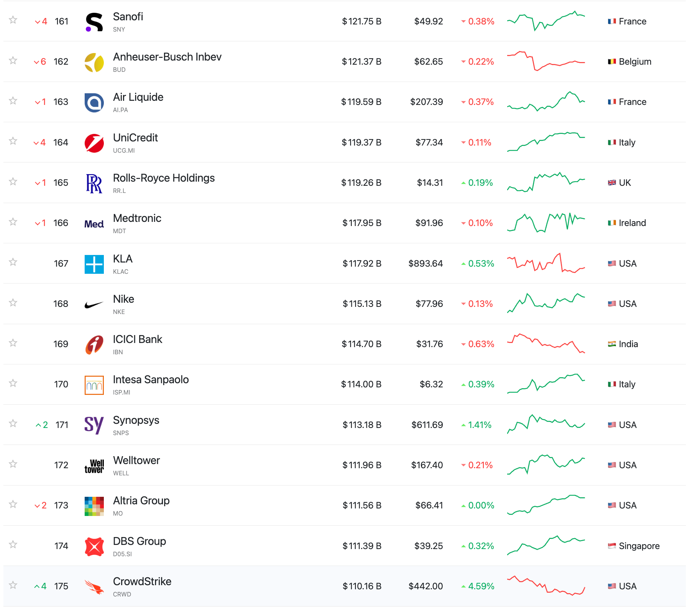The width and height of the screenshot is (687, 613).
Task: Click the Medtronic logo icon
Action: pos(94,224)
